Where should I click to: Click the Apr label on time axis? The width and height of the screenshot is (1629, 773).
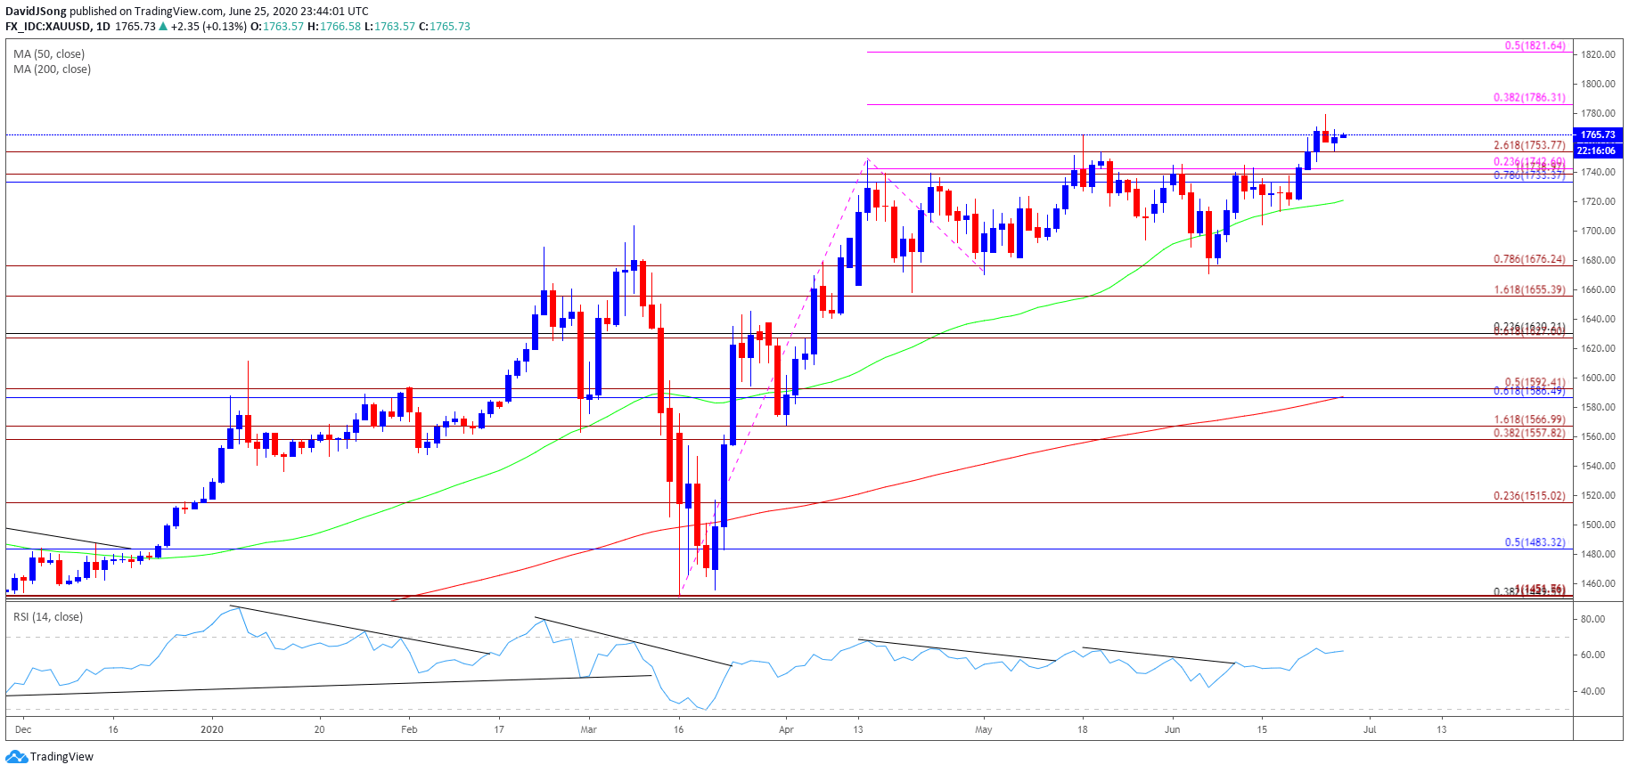click(786, 730)
